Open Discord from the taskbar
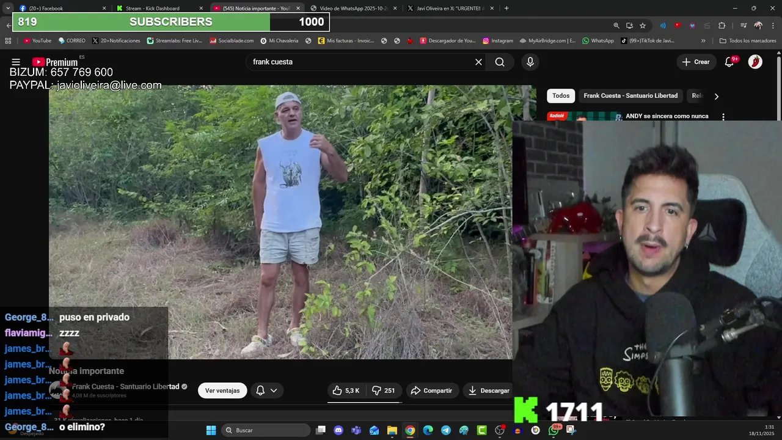The image size is (782, 440). pyautogui.click(x=338, y=430)
